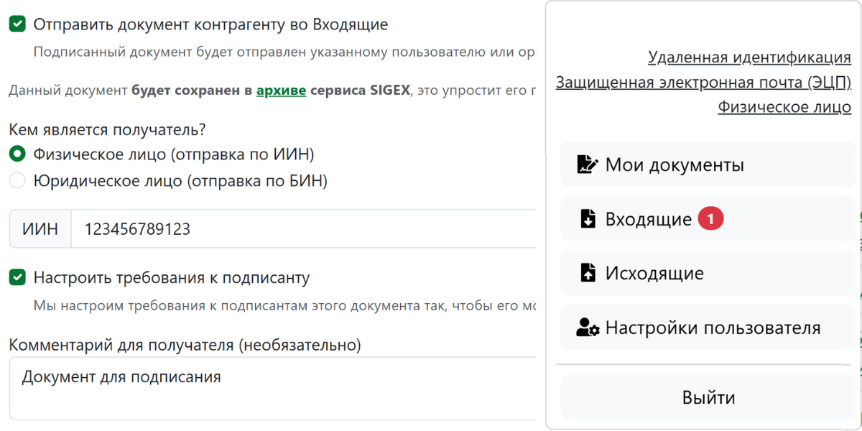Image resolution: width=862 pixels, height=431 pixels.
Task: Open the Мои документы menu entry label
Action: click(674, 165)
